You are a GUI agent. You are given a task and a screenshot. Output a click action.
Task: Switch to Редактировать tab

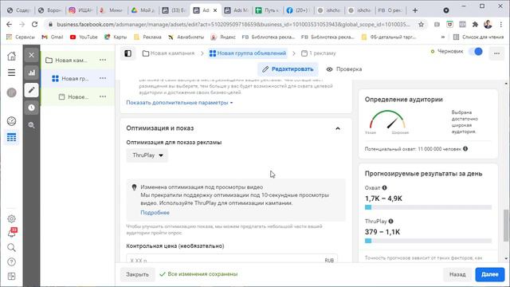click(288, 69)
